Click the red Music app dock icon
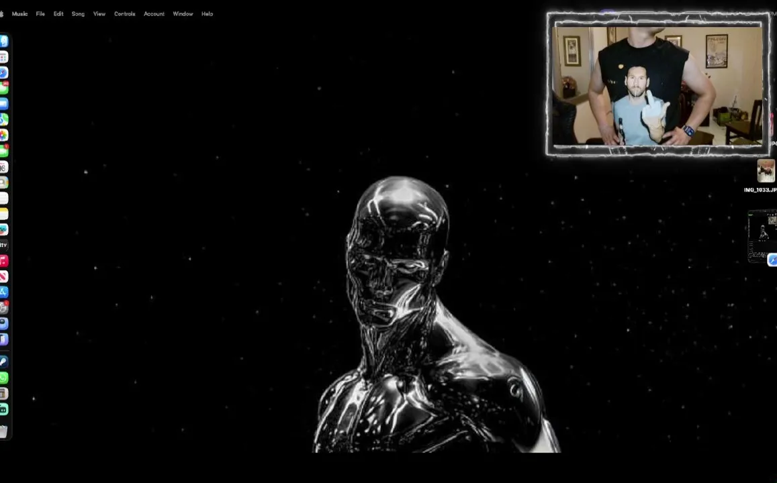The width and height of the screenshot is (777, 483). click(3, 261)
